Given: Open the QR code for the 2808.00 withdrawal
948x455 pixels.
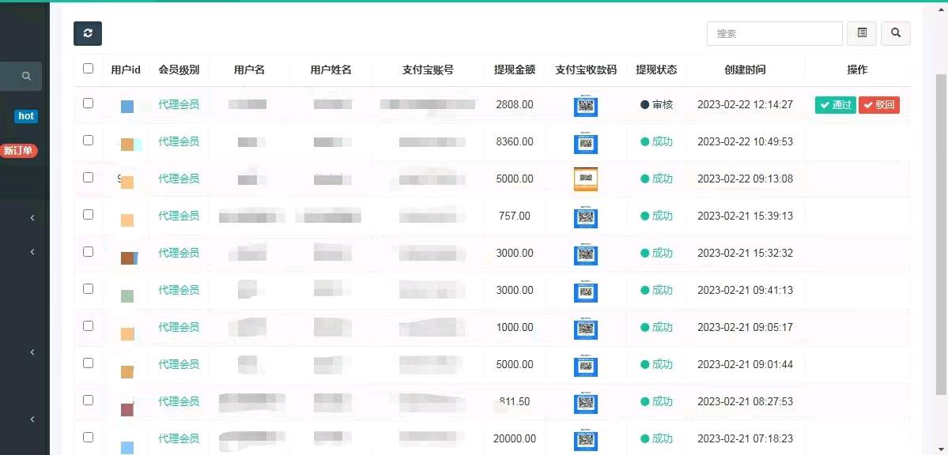Looking at the screenshot, I should coord(585,105).
